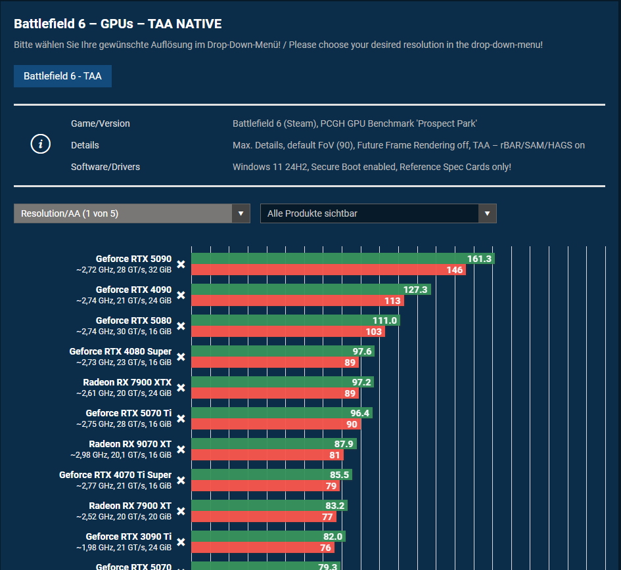
Task: Click the Radeon RX 7900 XTX label
Action: (127, 382)
